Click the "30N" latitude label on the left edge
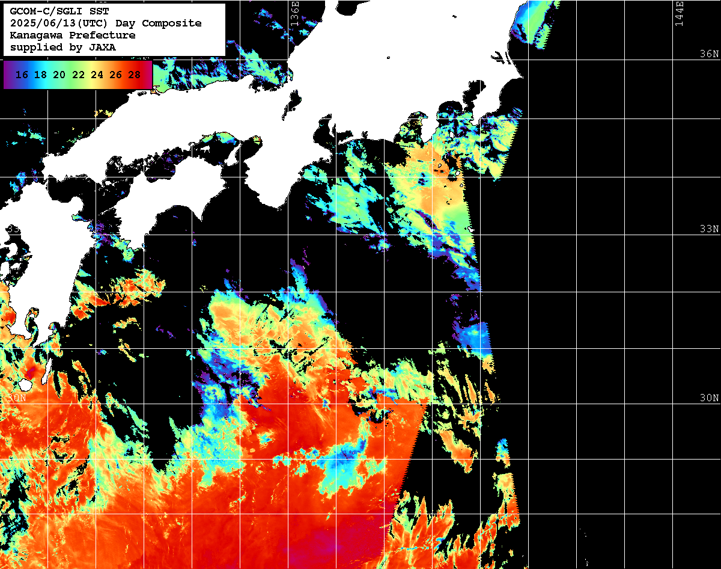Viewport: 721px width, 569px height. pyautogui.click(x=17, y=398)
